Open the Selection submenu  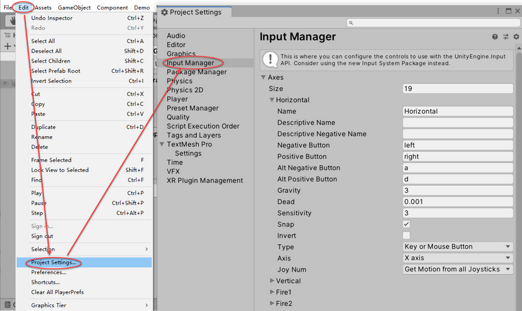tap(84, 249)
